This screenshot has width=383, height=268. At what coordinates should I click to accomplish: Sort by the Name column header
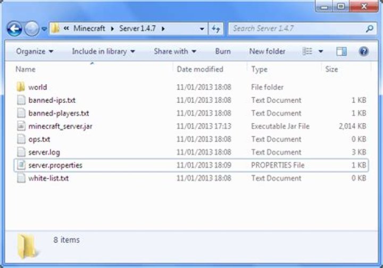[x=26, y=69]
